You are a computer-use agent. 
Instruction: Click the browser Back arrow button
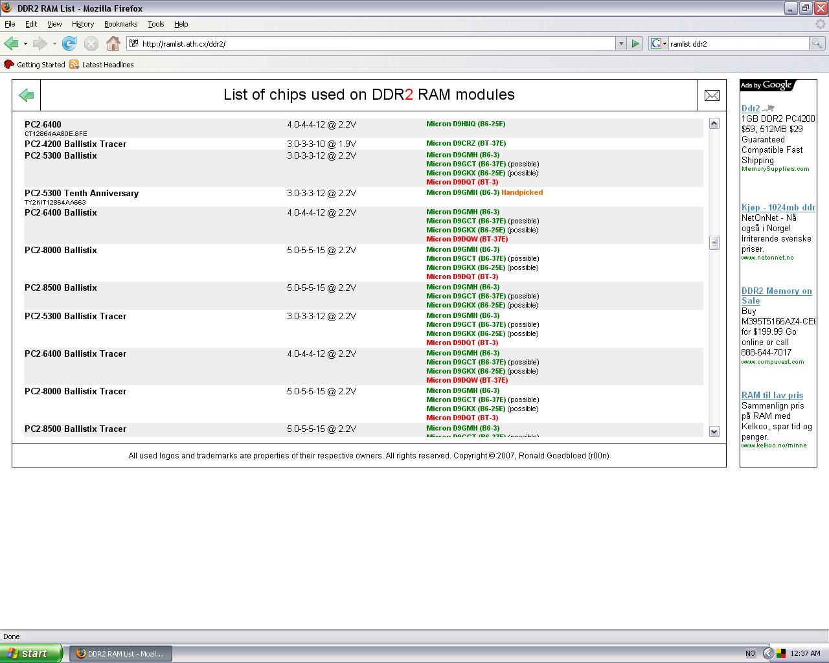point(11,43)
